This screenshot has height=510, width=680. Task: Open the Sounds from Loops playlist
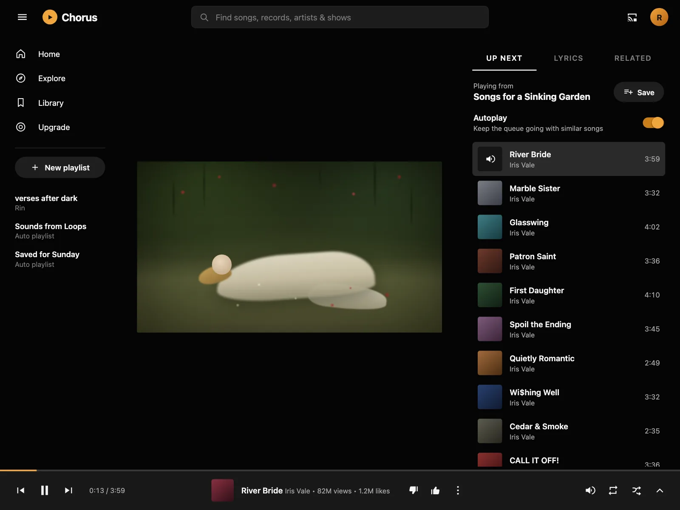click(x=51, y=231)
